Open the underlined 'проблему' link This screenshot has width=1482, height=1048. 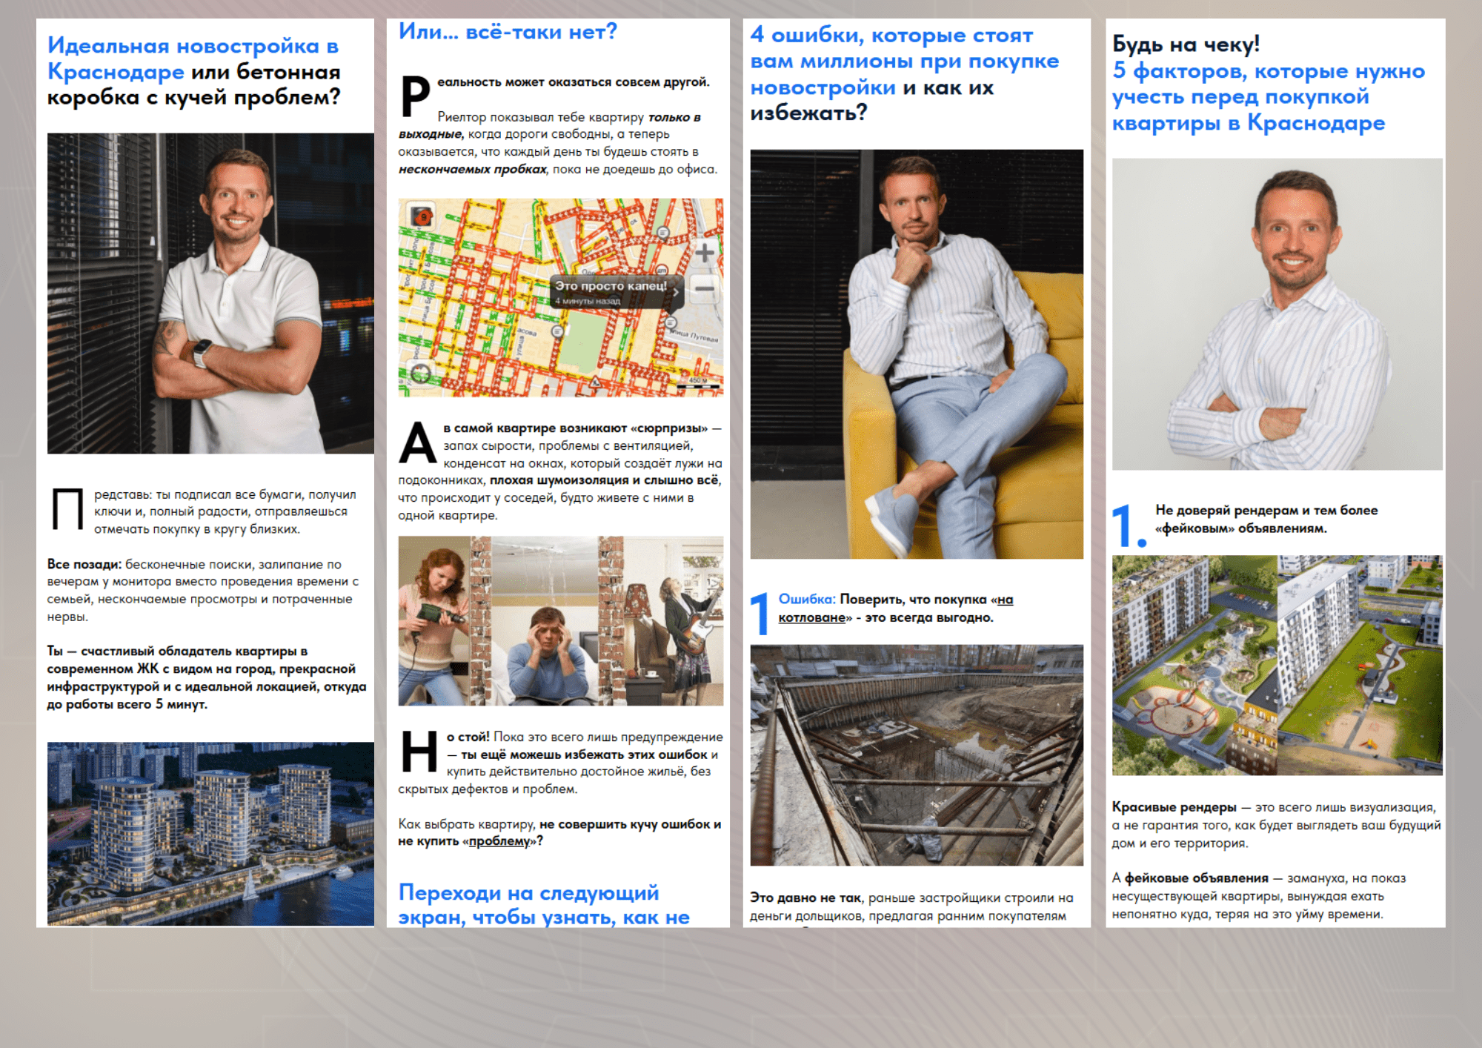(499, 841)
